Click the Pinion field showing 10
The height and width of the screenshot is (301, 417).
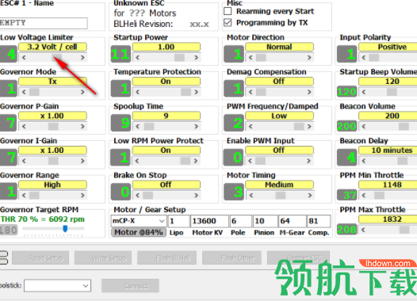pyautogui.click(x=265, y=221)
